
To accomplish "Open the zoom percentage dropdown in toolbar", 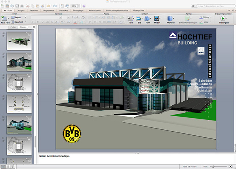I will tap(79, 6).
